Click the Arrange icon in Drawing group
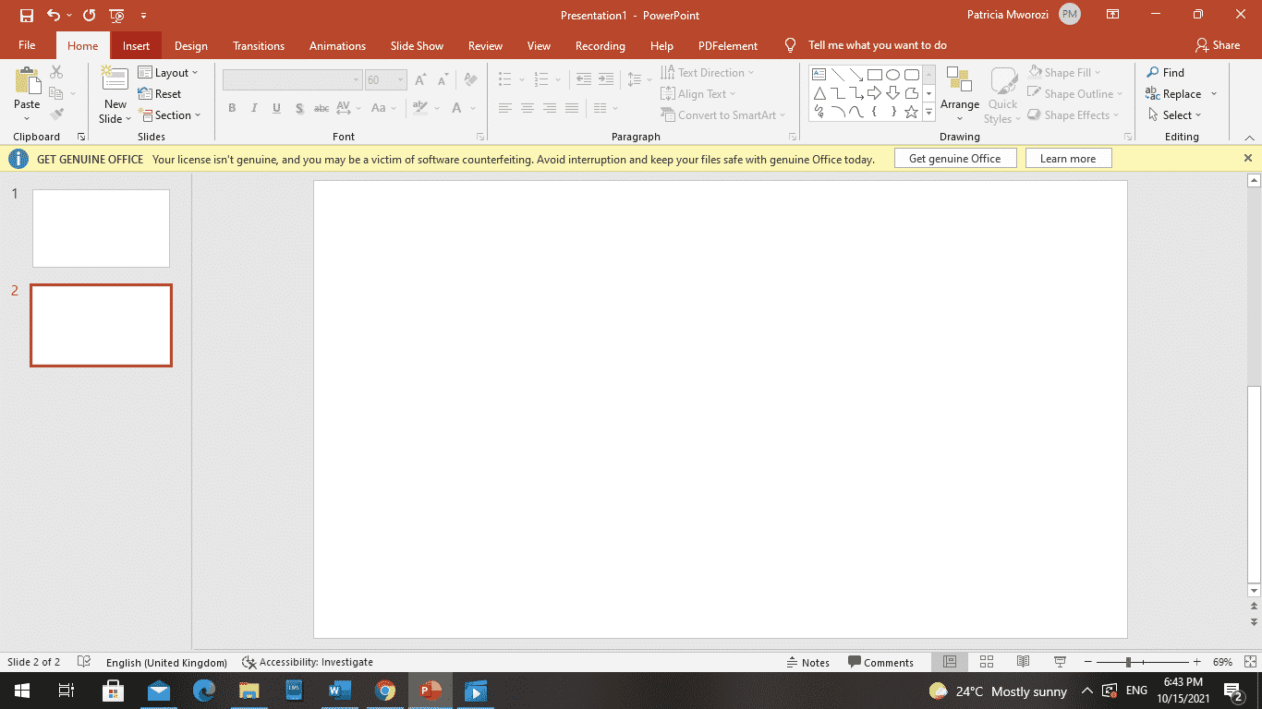This screenshot has width=1262, height=709. (x=960, y=81)
